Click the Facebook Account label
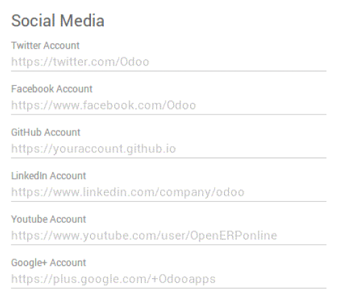This screenshot has height=291, width=357. click(x=52, y=89)
